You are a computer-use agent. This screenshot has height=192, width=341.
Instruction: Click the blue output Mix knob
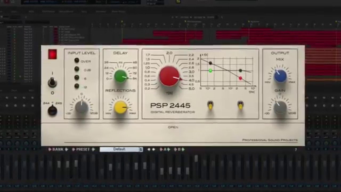pyautogui.click(x=280, y=76)
